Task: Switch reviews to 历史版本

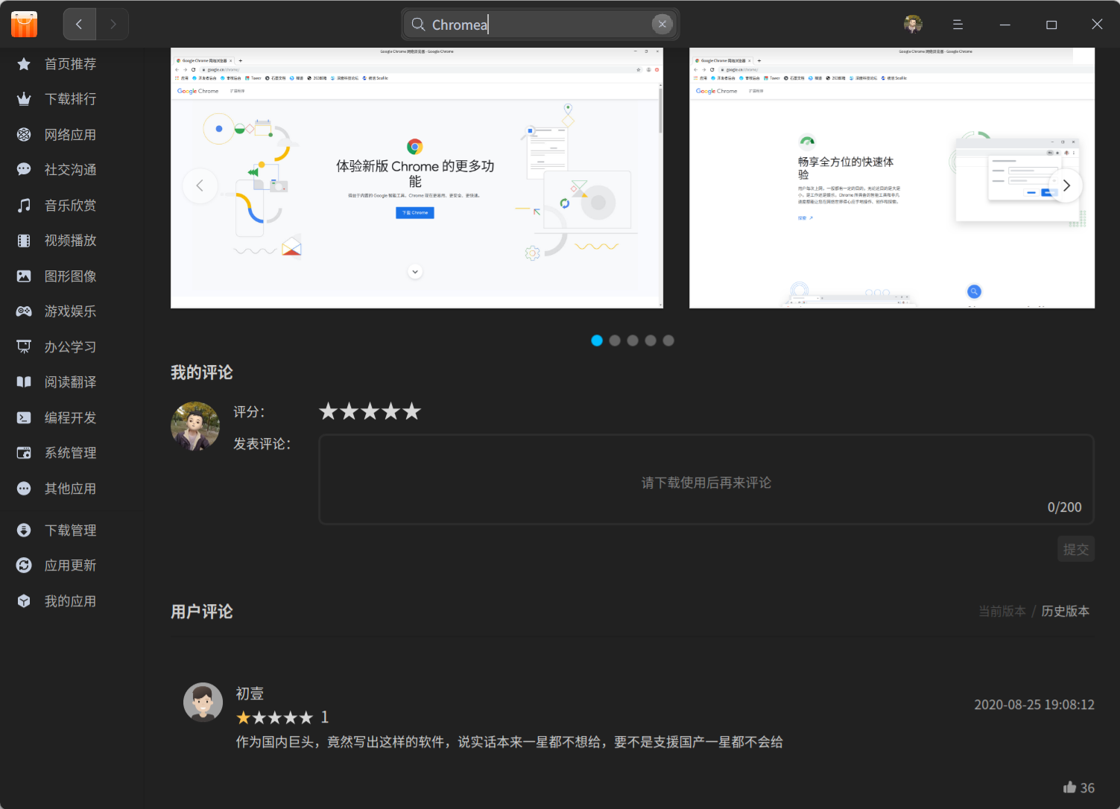Action: [1066, 611]
